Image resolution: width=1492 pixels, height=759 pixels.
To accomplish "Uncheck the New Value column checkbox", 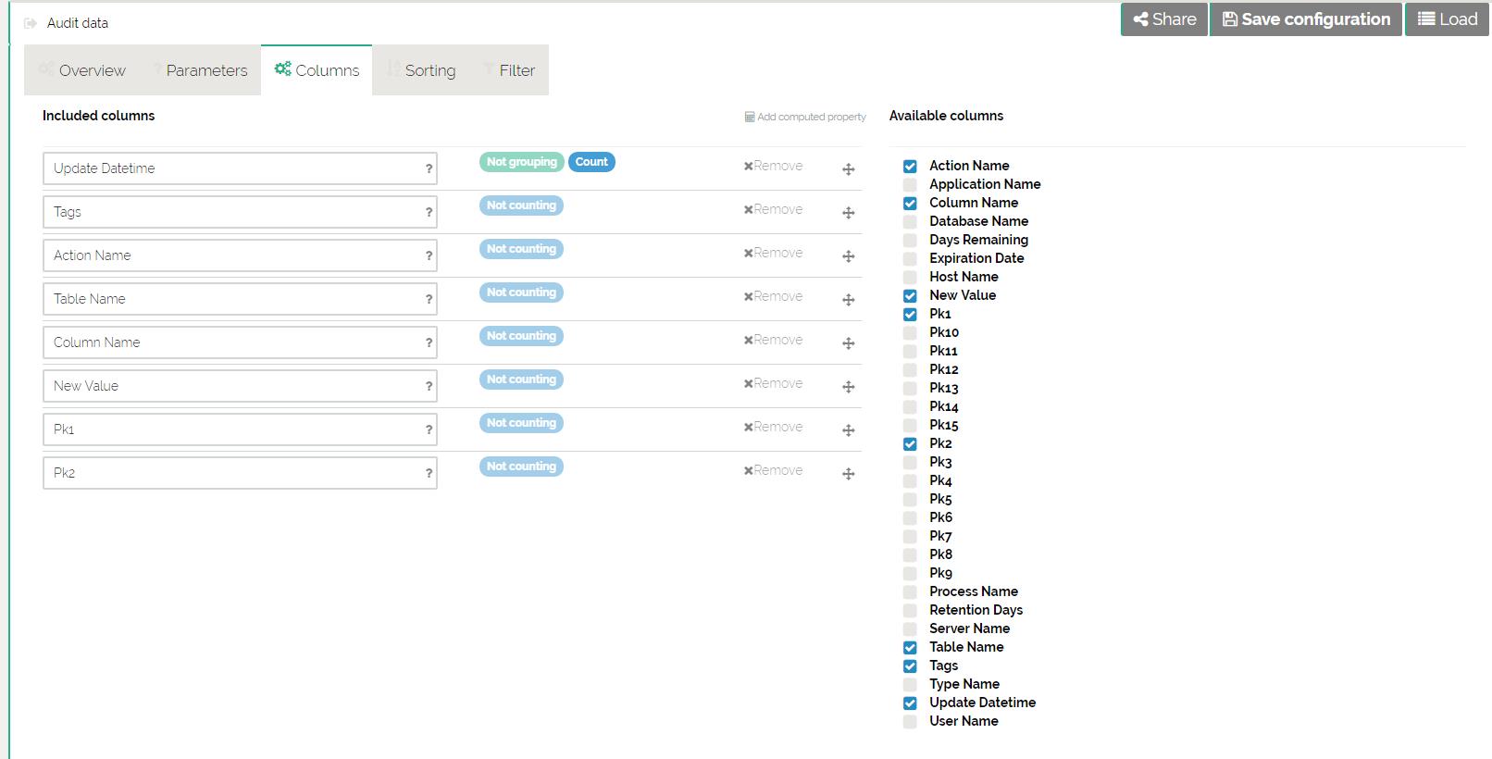I will point(910,296).
